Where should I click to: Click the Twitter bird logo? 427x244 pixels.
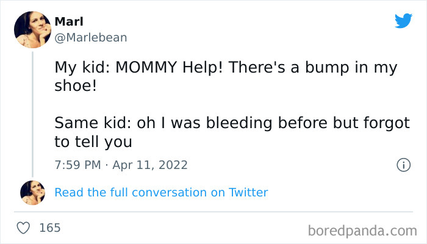[403, 21]
